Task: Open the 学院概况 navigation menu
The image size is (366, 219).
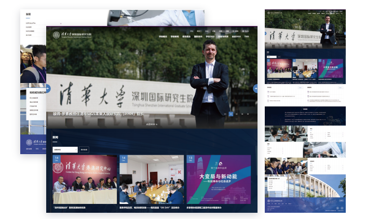Action: click(x=162, y=37)
